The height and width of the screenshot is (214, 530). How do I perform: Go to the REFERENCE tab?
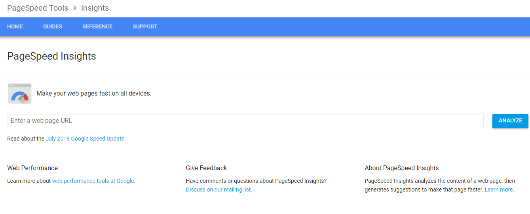point(97,26)
